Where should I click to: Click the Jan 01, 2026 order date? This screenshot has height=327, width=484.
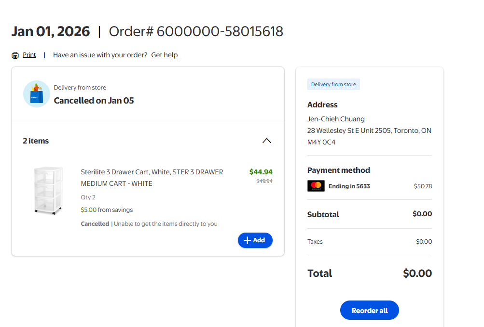(x=51, y=32)
